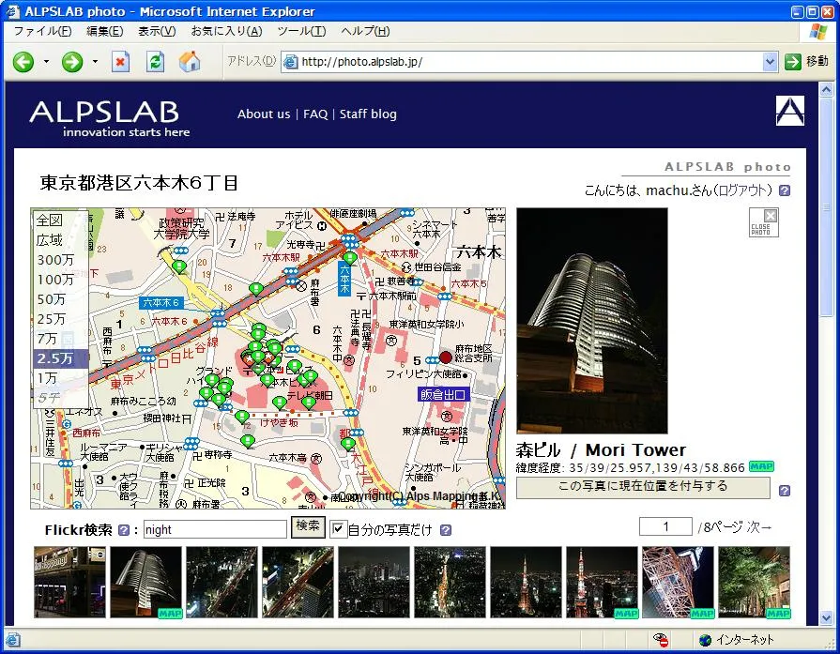This screenshot has width=840, height=654.
Task: Open the ファイル(F) menu
Action: (x=42, y=31)
